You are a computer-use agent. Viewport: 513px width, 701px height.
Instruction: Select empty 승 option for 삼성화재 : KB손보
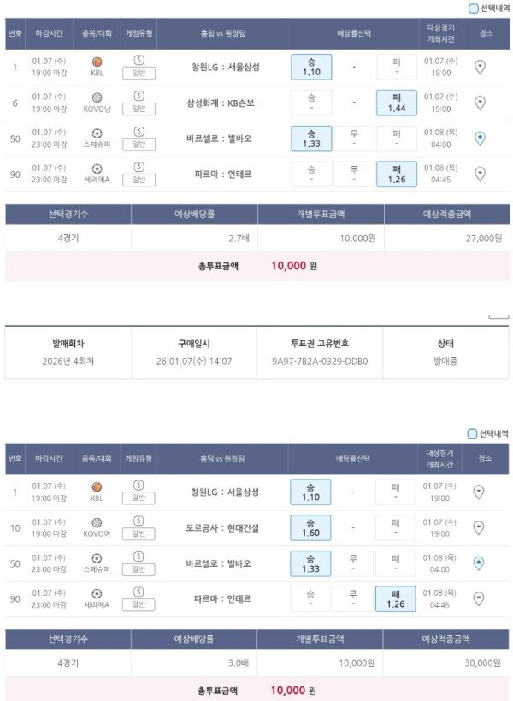311,103
